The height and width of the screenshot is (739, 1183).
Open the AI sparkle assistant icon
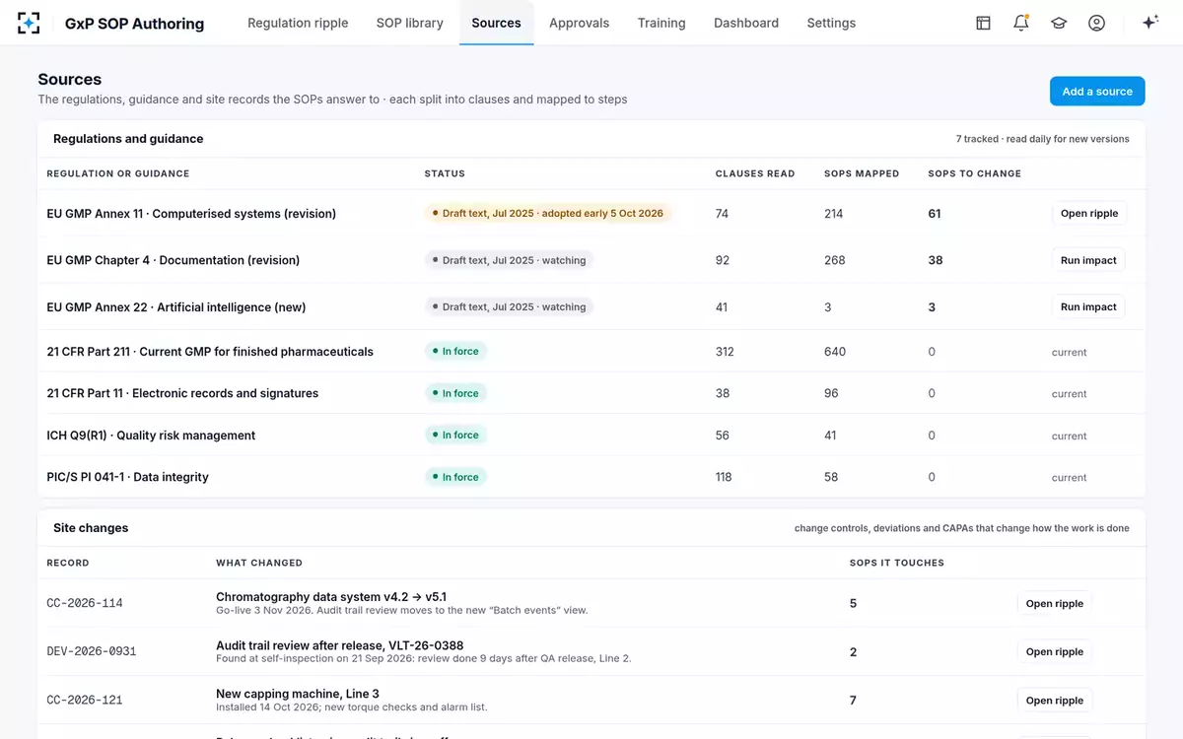click(x=1149, y=23)
